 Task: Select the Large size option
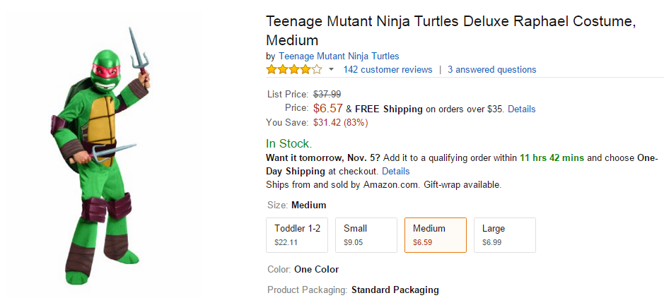pos(504,235)
